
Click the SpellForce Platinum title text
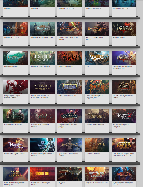(93, 154)
